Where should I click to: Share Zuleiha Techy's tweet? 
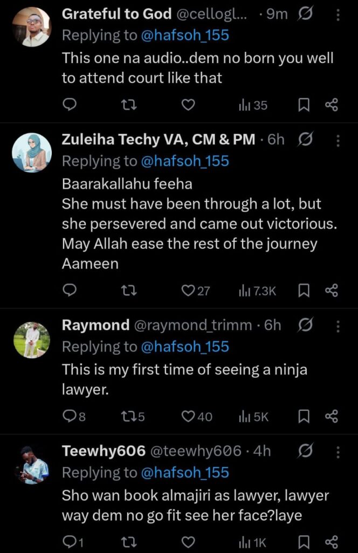click(x=332, y=291)
